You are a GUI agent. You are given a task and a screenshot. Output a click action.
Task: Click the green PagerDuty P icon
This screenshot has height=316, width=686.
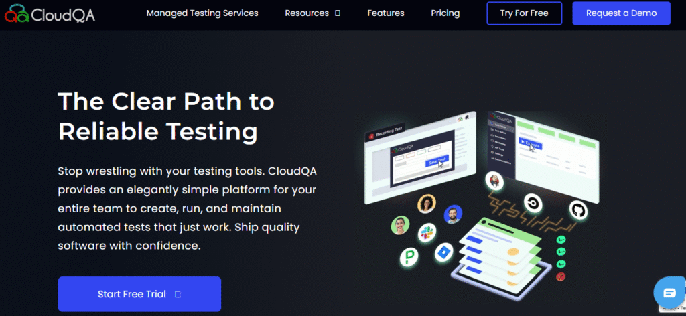click(409, 256)
